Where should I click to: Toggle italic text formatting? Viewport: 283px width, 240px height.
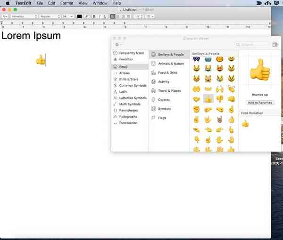(x=99, y=16)
